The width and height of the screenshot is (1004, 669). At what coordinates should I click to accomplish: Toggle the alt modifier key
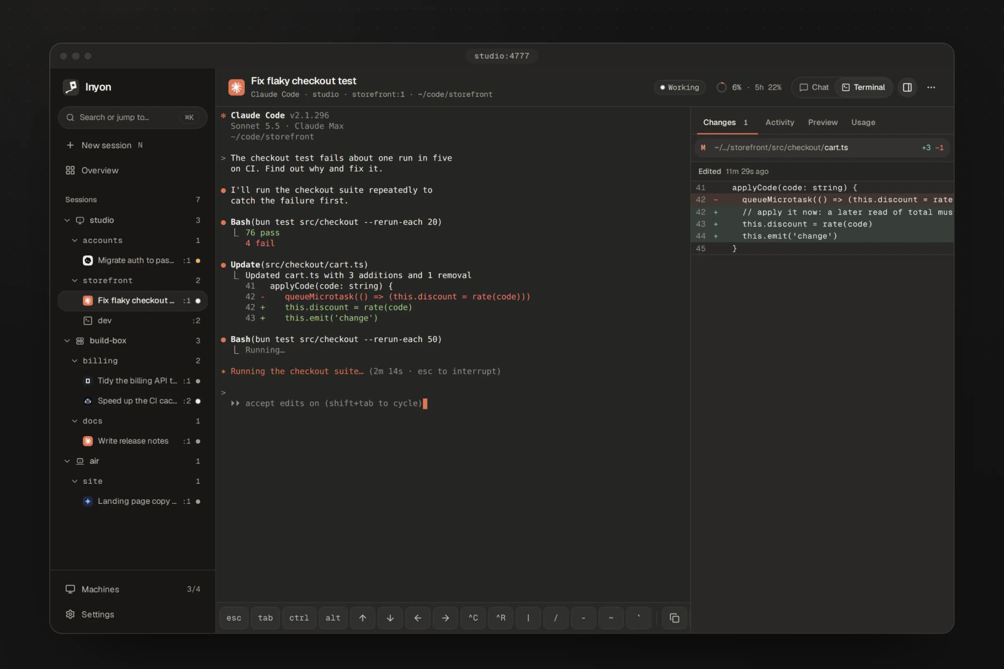[333, 618]
